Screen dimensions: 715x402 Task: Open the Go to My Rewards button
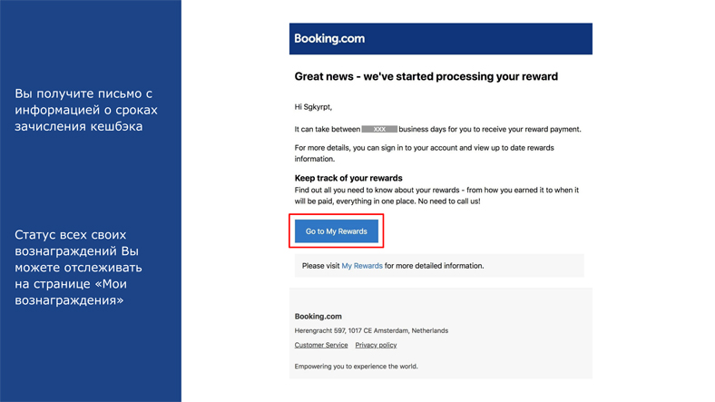click(337, 231)
